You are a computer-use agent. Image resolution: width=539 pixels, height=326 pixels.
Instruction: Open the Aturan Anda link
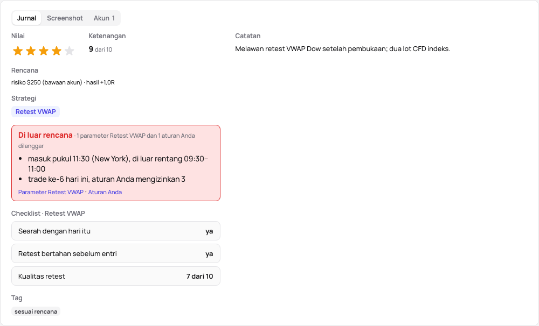(105, 192)
